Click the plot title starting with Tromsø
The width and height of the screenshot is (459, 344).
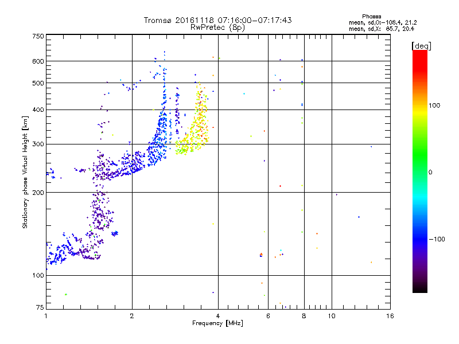[x=217, y=20]
